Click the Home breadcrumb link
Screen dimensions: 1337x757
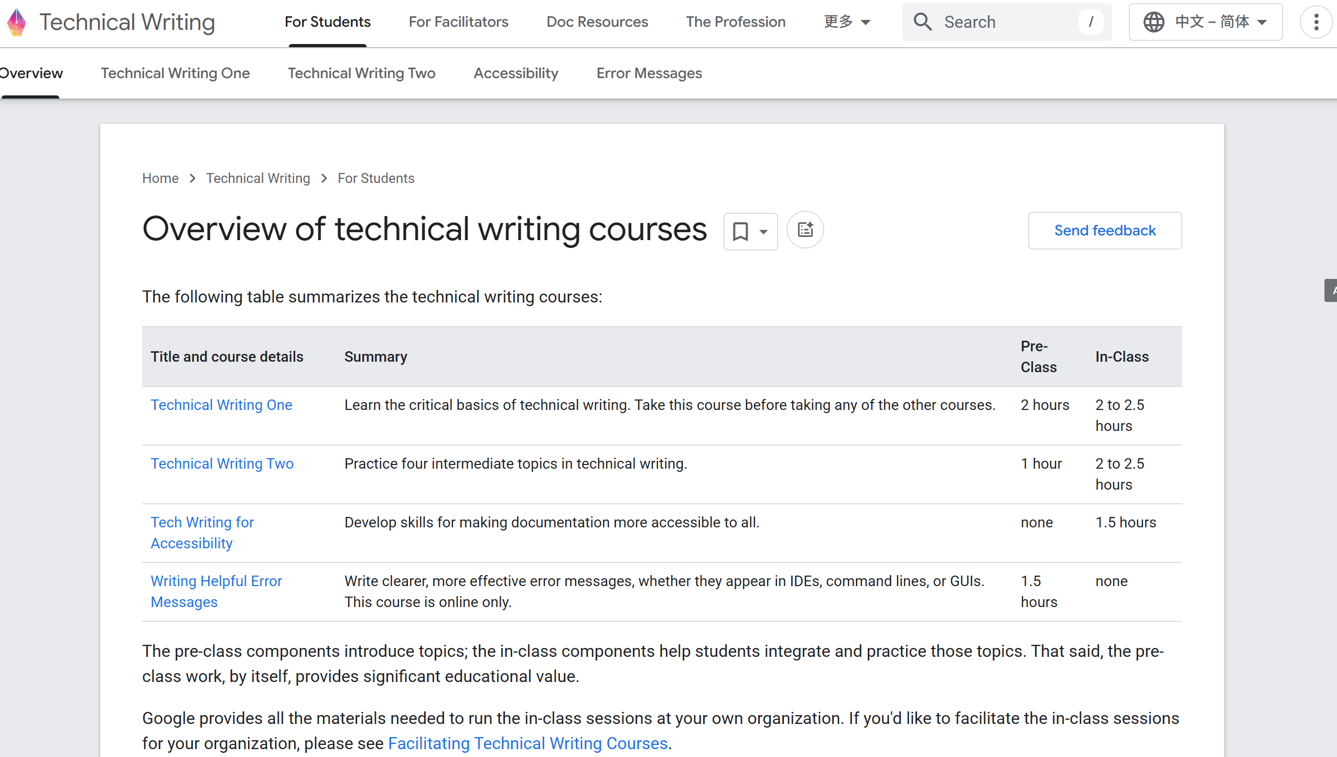(x=160, y=178)
